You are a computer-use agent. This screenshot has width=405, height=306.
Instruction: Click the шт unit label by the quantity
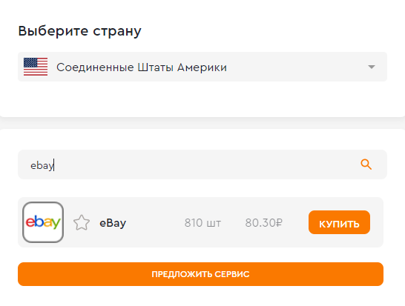click(214, 224)
